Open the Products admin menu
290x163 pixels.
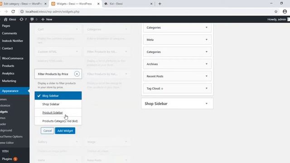(8, 66)
